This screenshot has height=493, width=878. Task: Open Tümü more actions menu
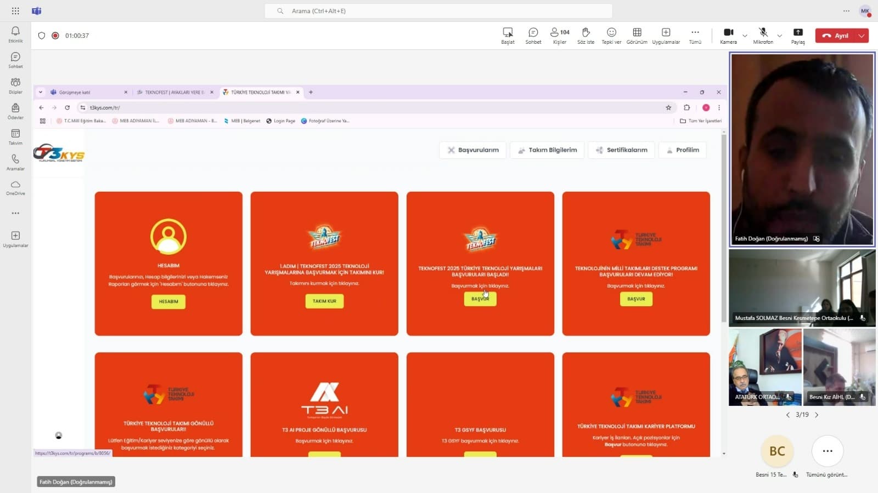tap(695, 36)
